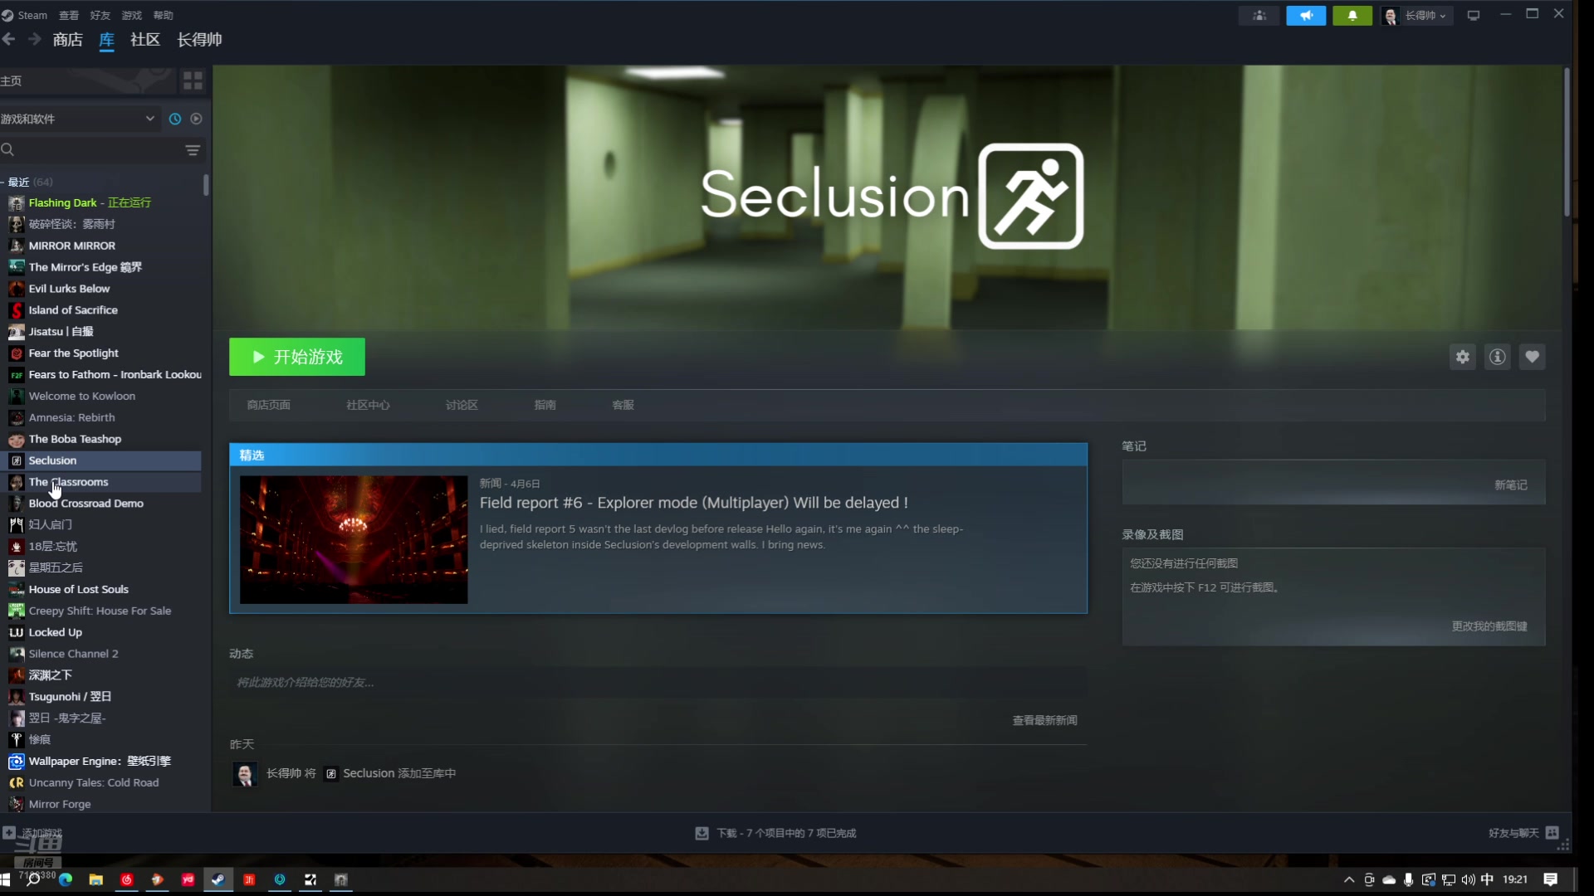Open game settings gear icon
Image resolution: width=1594 pixels, height=896 pixels.
[x=1463, y=357]
